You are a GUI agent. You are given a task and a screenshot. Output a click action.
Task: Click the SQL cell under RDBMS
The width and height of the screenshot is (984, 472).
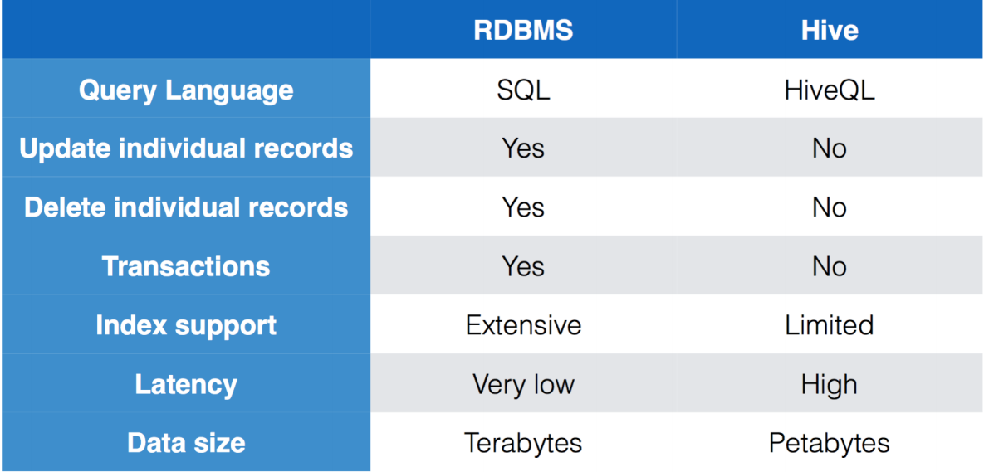coord(523,90)
